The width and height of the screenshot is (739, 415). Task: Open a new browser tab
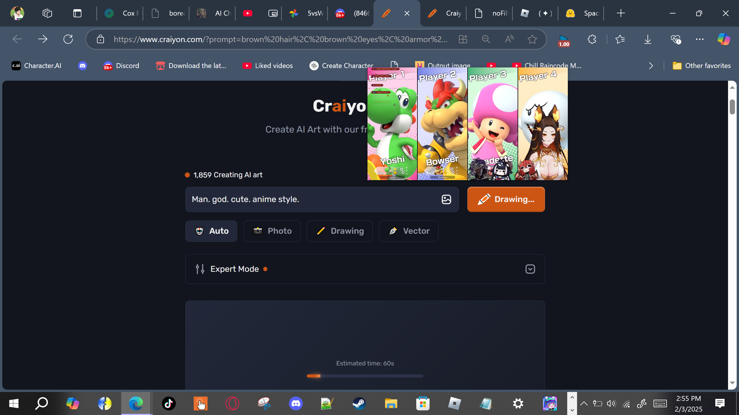(621, 13)
